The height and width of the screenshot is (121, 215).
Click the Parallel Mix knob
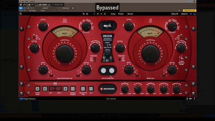[x=176, y=89]
